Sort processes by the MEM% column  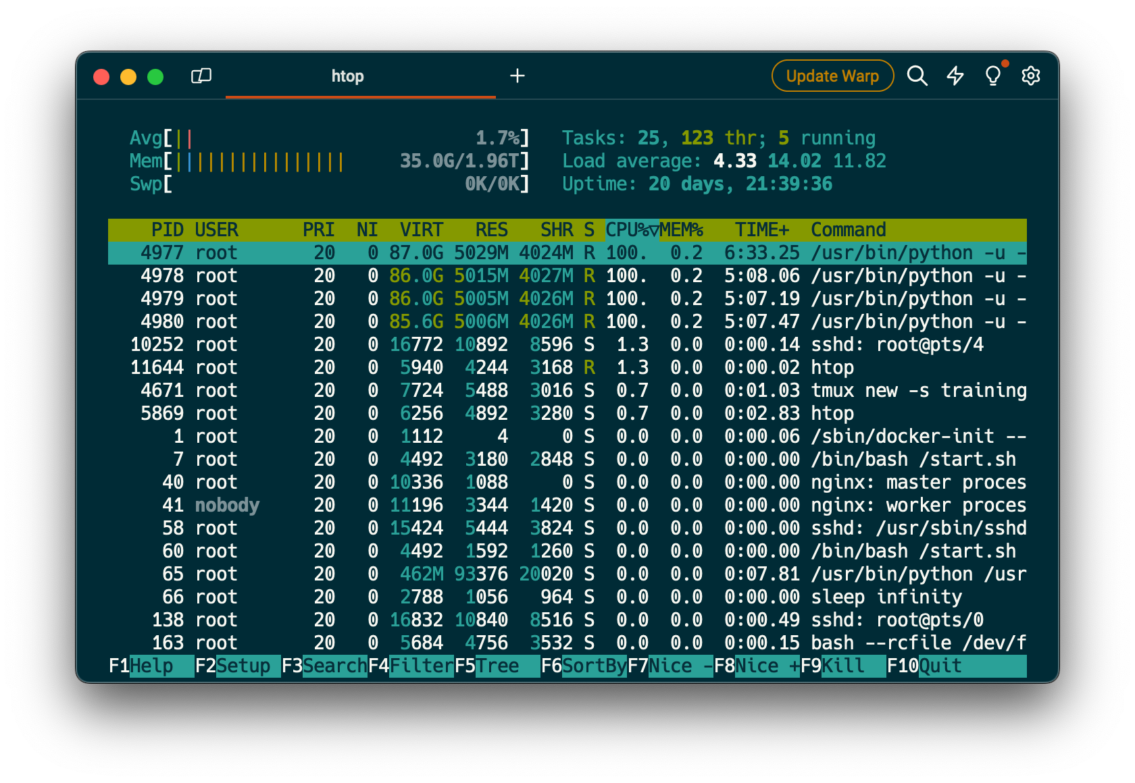(681, 230)
